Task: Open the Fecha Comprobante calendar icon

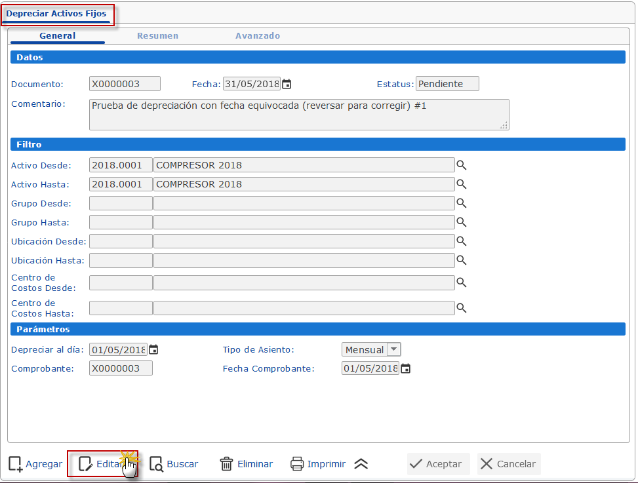Action: 405,368
